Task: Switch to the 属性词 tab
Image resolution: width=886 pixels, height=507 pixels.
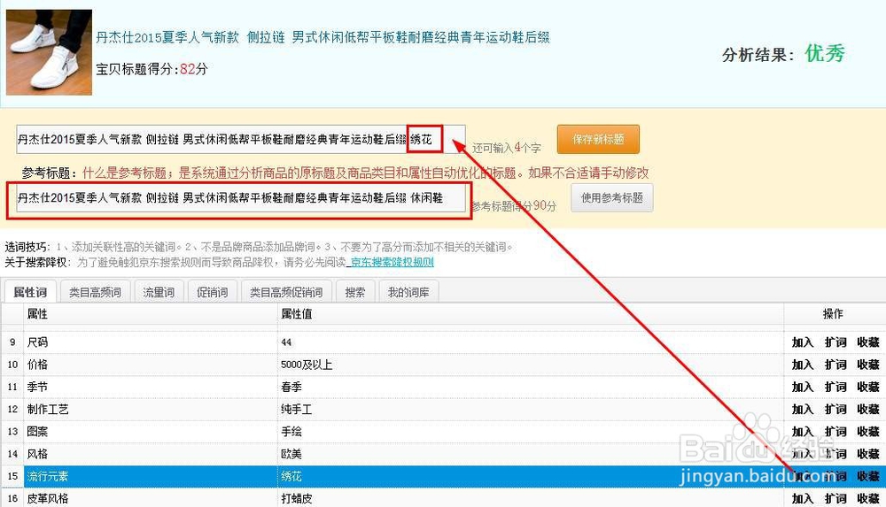Action: [30, 292]
